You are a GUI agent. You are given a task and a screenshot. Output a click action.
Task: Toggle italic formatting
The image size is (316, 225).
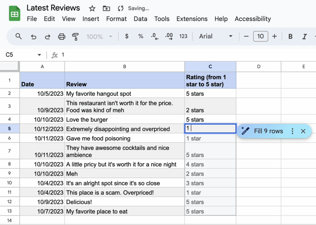pos(304,36)
